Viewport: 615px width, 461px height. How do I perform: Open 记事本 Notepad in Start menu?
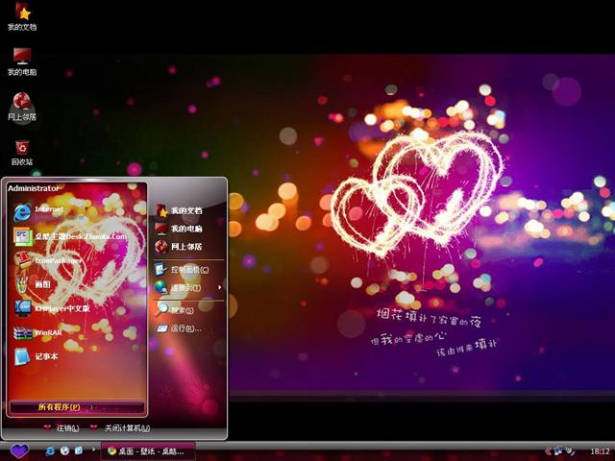(x=79, y=356)
